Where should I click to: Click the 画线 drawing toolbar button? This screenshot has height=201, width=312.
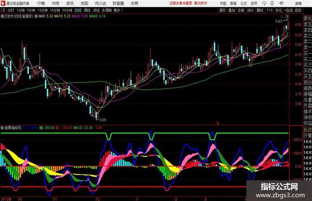pyautogui.click(x=260, y=10)
